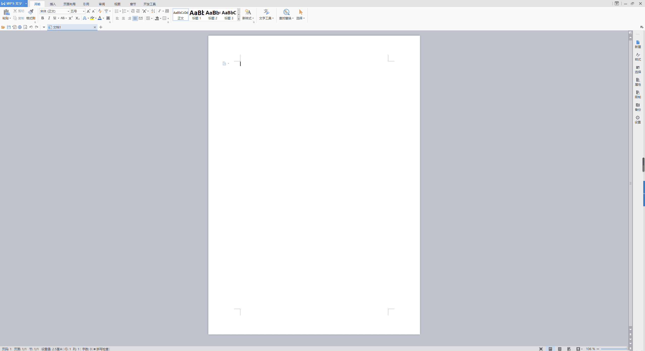Add a new document tab with plus

click(101, 27)
